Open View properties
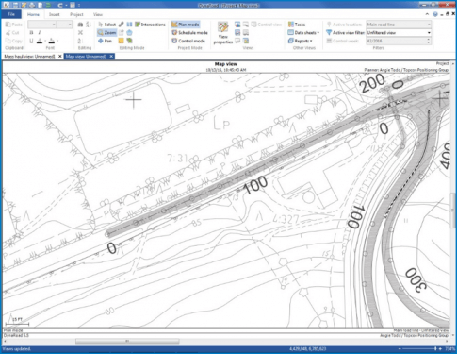This screenshot has width=457, height=354. click(x=223, y=33)
